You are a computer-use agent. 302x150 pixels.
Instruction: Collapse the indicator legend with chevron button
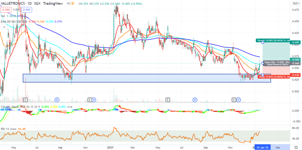pos(4,27)
